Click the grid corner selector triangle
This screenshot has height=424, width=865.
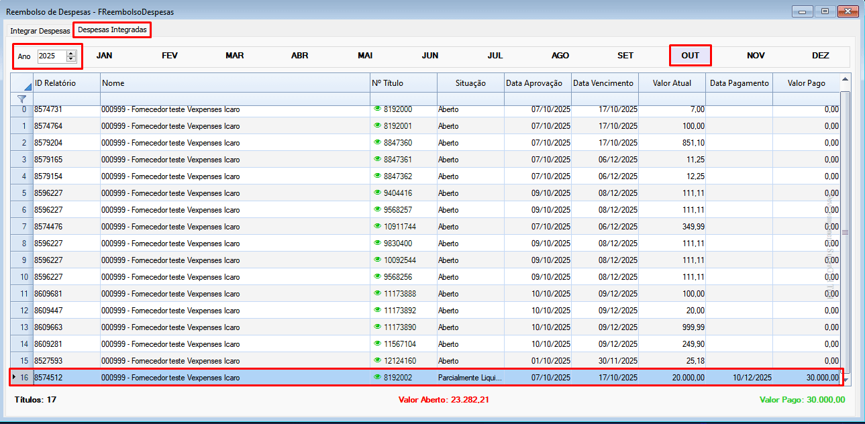click(28, 87)
